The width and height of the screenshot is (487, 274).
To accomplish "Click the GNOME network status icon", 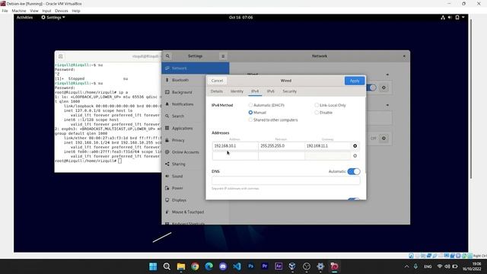I will (x=443, y=18).
